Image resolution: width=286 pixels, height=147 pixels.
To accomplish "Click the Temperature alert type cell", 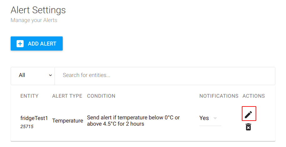I will pos(67,121).
